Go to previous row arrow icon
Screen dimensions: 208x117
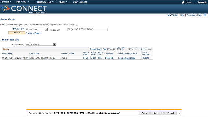pyautogui.click(x=136, y=49)
